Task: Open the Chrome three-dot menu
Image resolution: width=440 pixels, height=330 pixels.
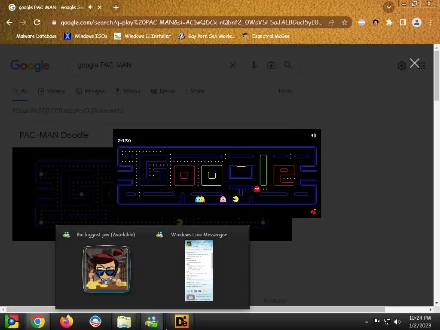Action: pos(431,22)
